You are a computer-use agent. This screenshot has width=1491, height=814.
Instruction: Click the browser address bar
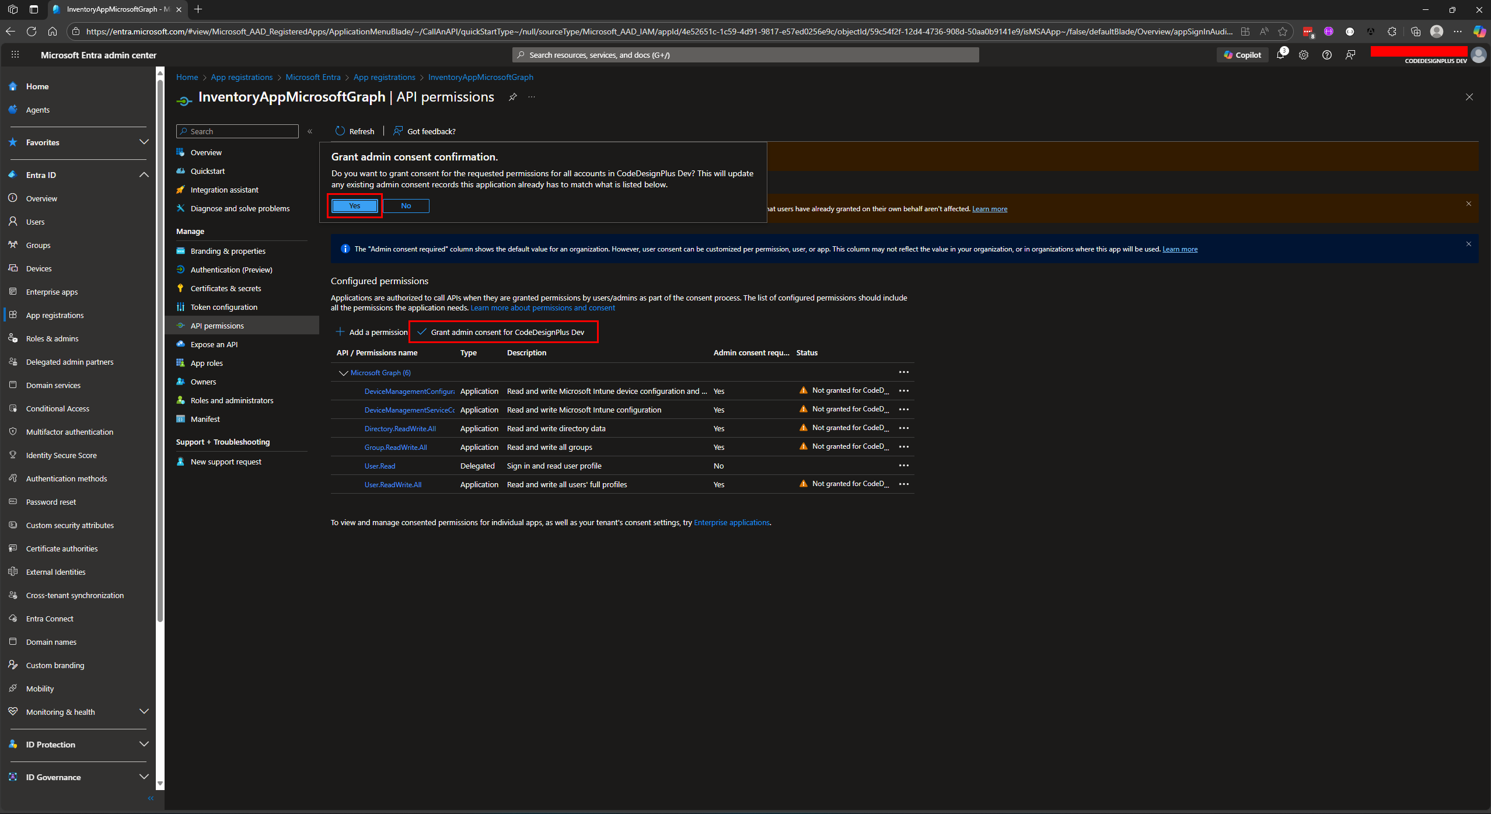[x=659, y=32]
